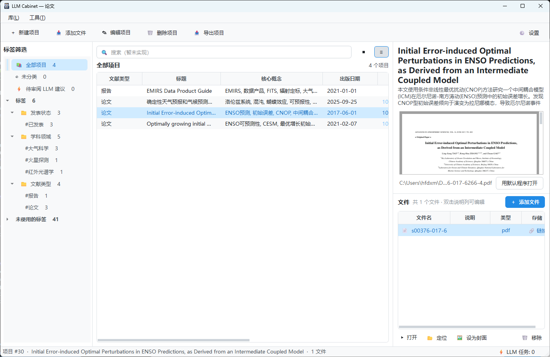Open 设置 via the gear icon
Screen dimensions: 550x357
[x=522, y=33]
